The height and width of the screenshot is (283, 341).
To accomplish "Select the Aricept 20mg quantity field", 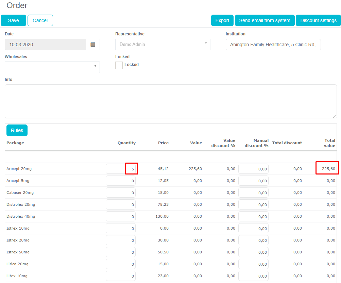I will 121,169.
